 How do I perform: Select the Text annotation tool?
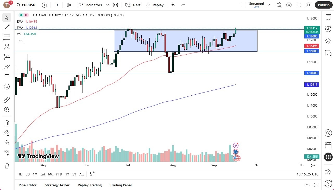tap(7, 76)
